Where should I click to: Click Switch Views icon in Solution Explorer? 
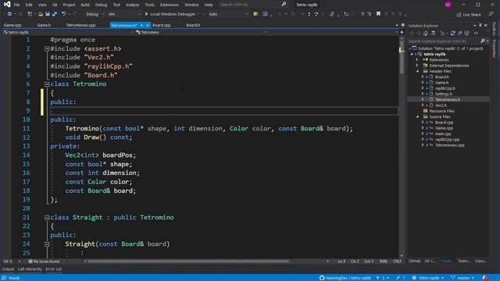pos(433,33)
